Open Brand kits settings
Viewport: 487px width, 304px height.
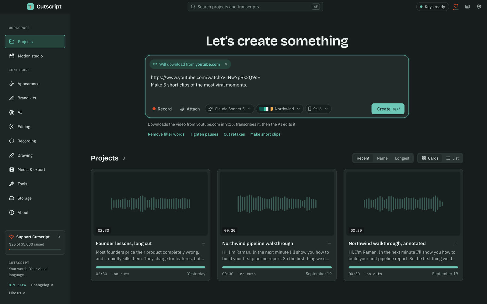(35, 98)
